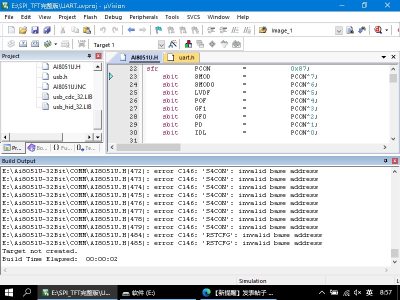Undo the last edit
The width and height of the screenshot is (400, 300).
(x=103, y=30)
